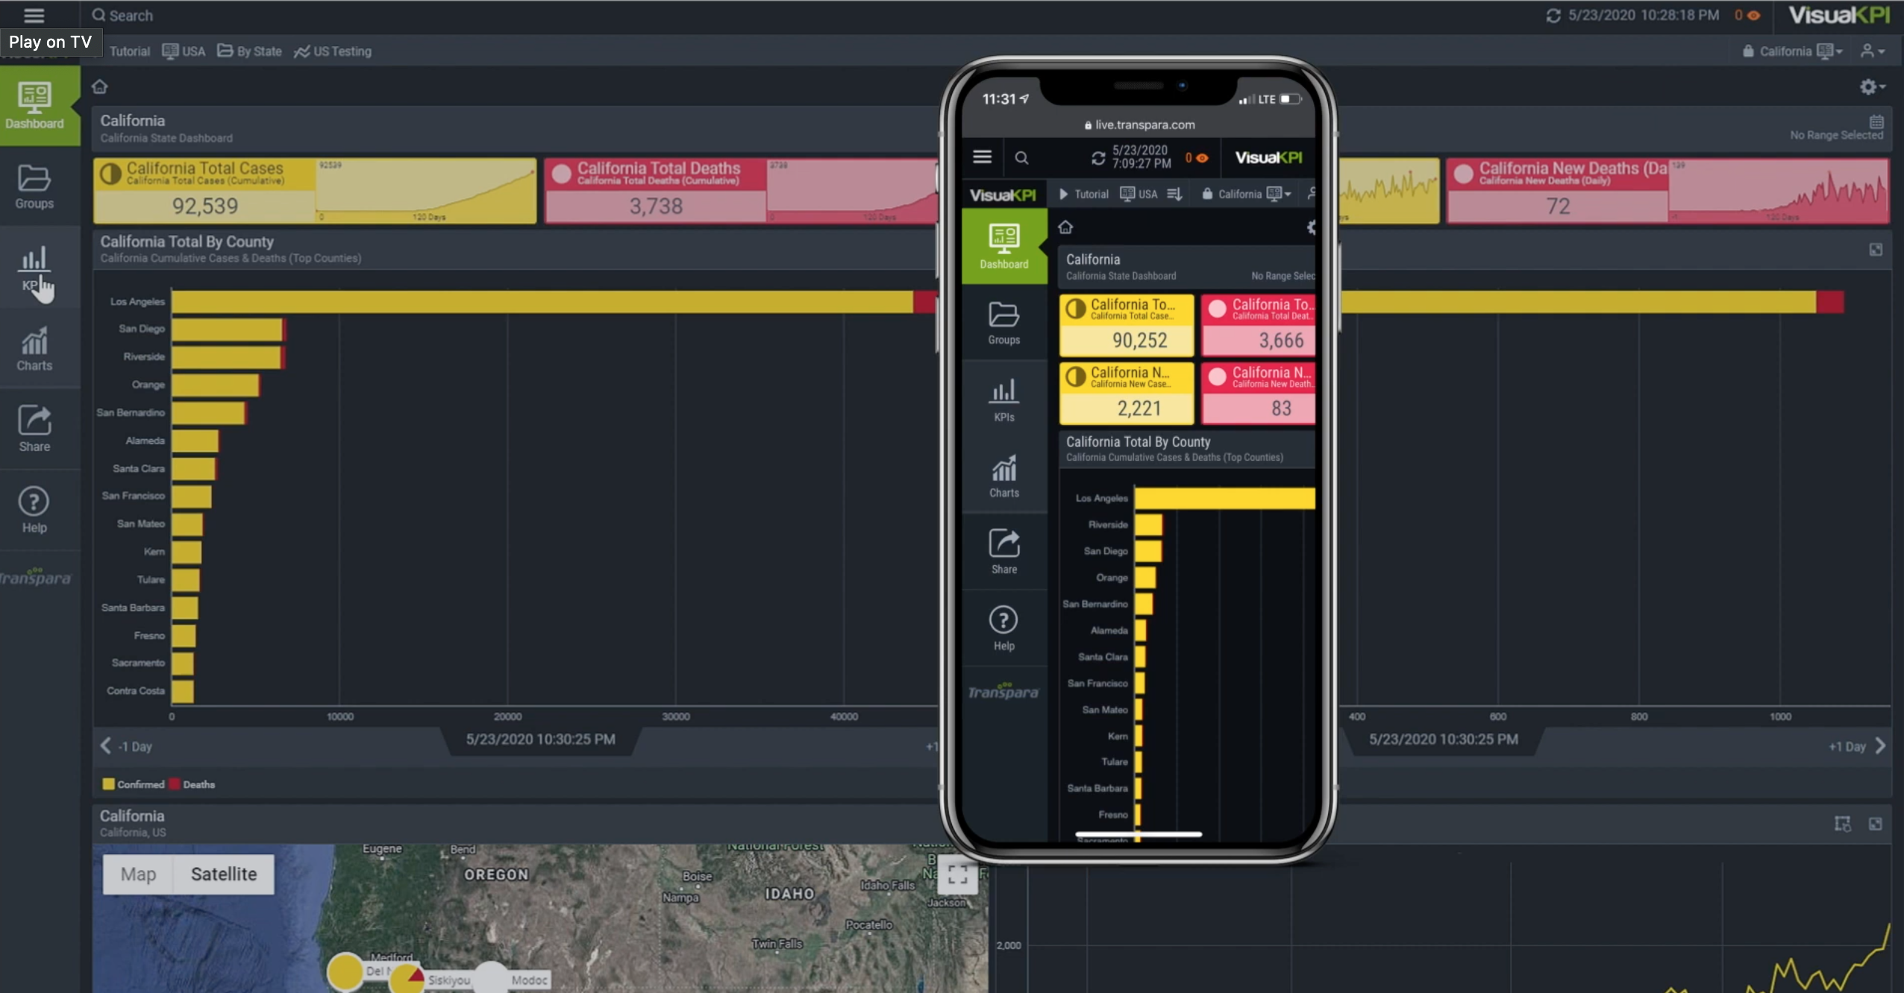Expand the desktop California profile dropdown
The height and width of the screenshot is (993, 1904).
[1793, 51]
